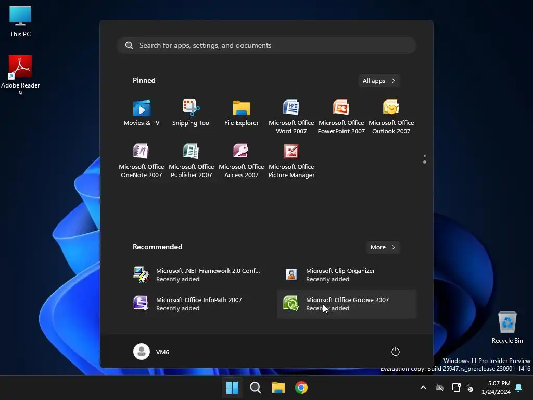Click the Start menu search field

pos(266,45)
